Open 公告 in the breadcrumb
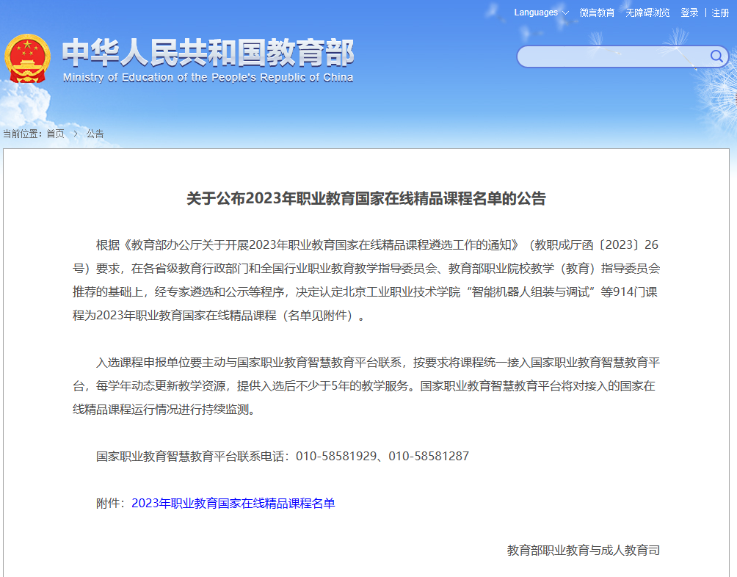This screenshot has height=577, width=737. click(95, 134)
